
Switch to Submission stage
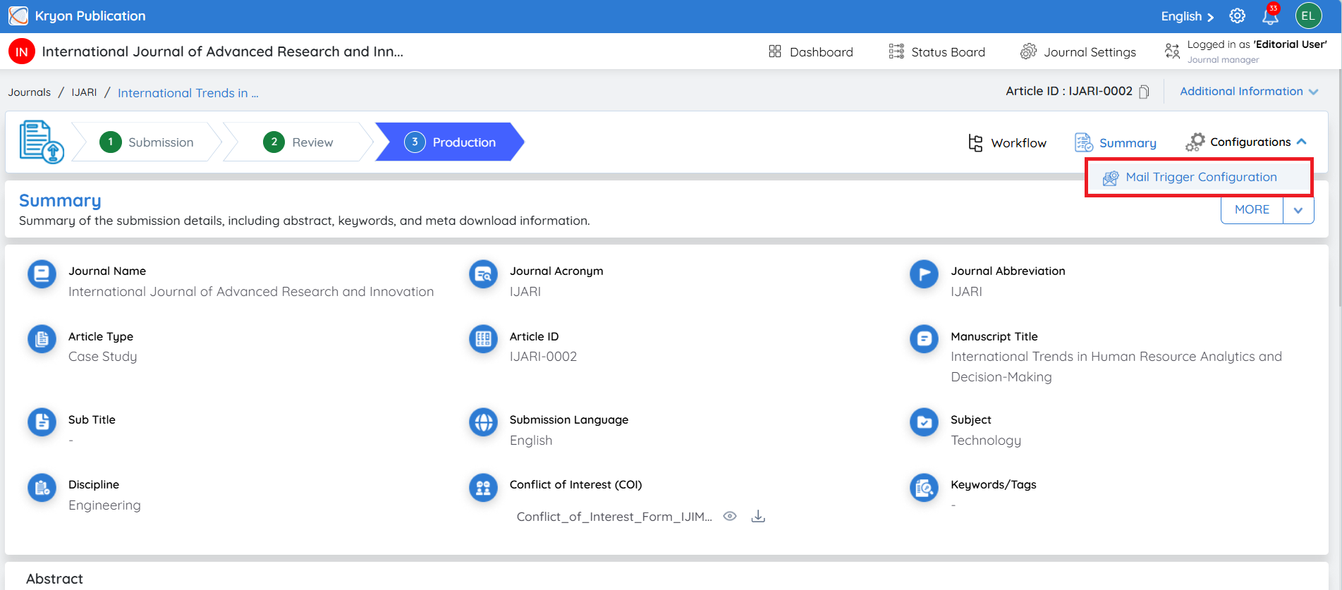146,142
